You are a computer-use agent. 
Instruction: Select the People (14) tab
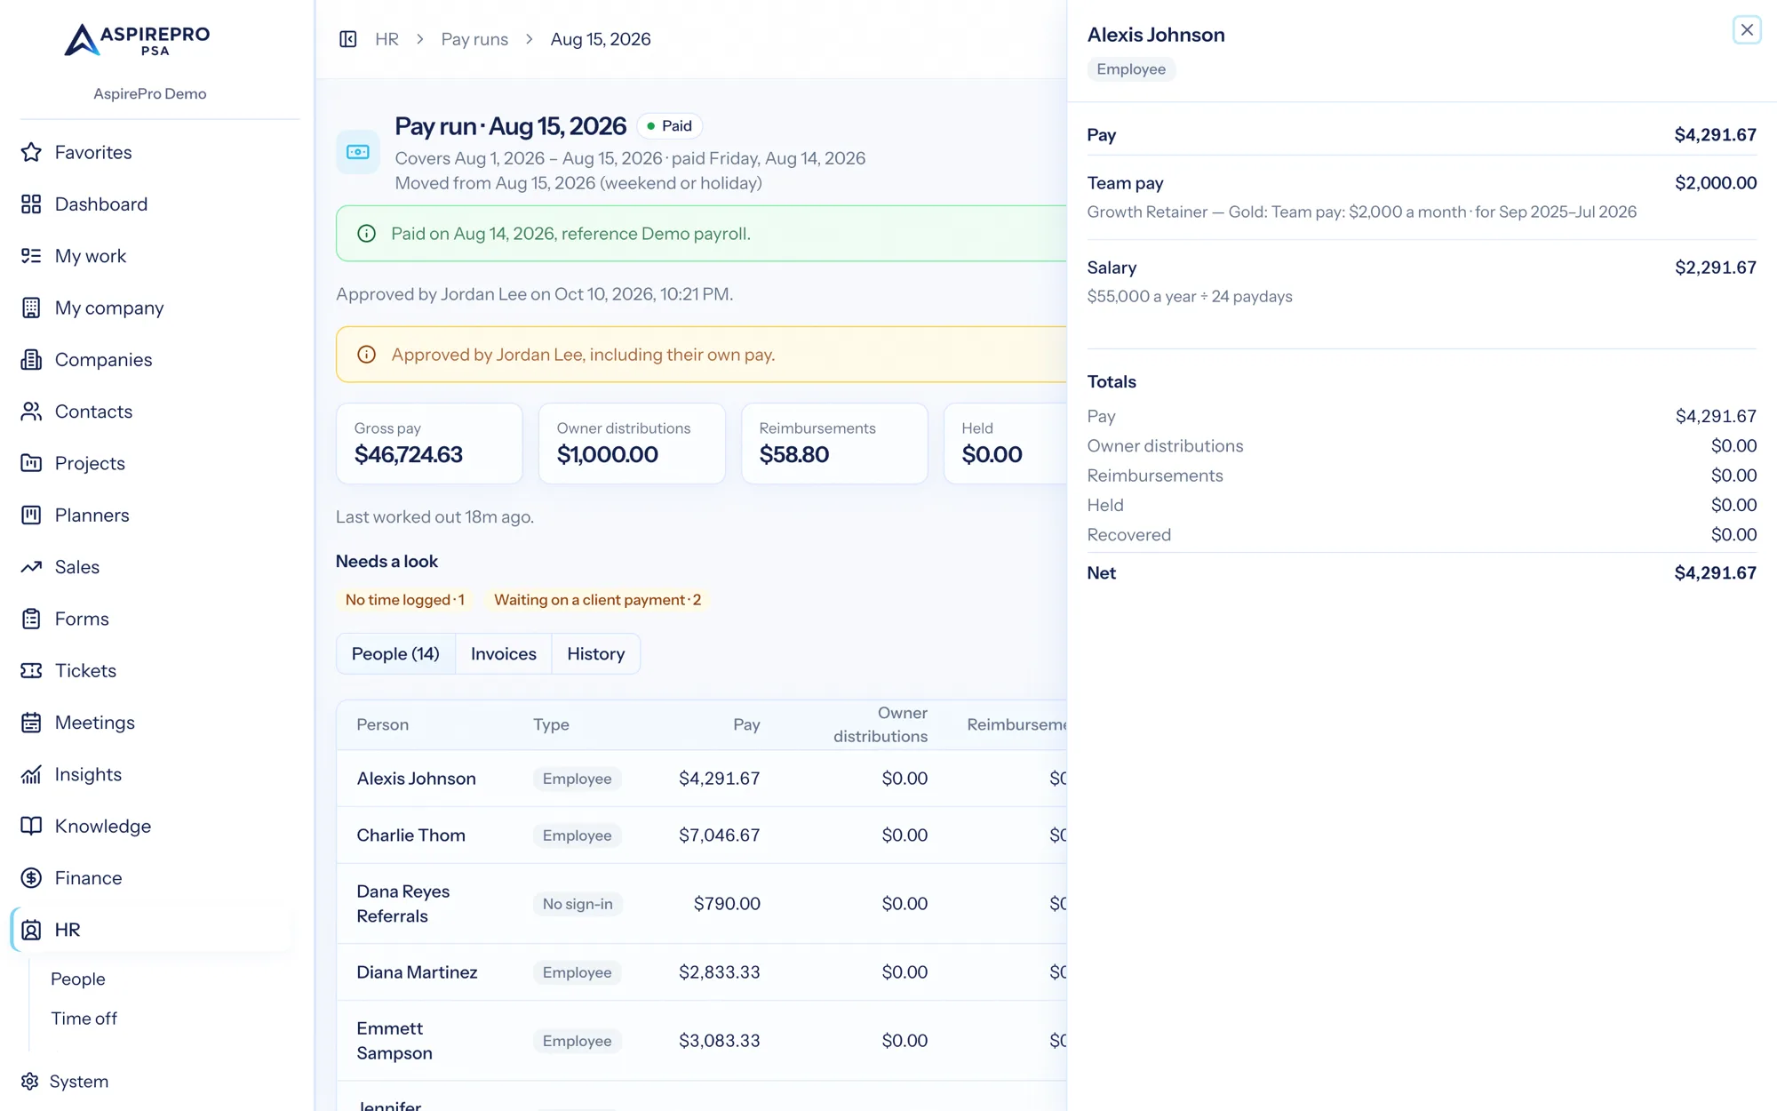395,654
